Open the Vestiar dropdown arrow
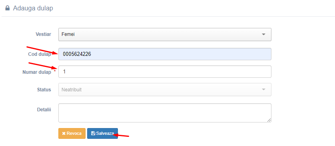Screen dimensions: 335x146 pyautogui.click(x=263, y=34)
